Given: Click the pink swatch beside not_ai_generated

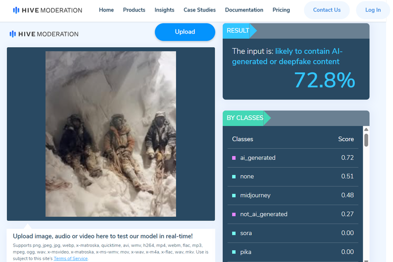Looking at the screenshot, I should click(x=234, y=214).
